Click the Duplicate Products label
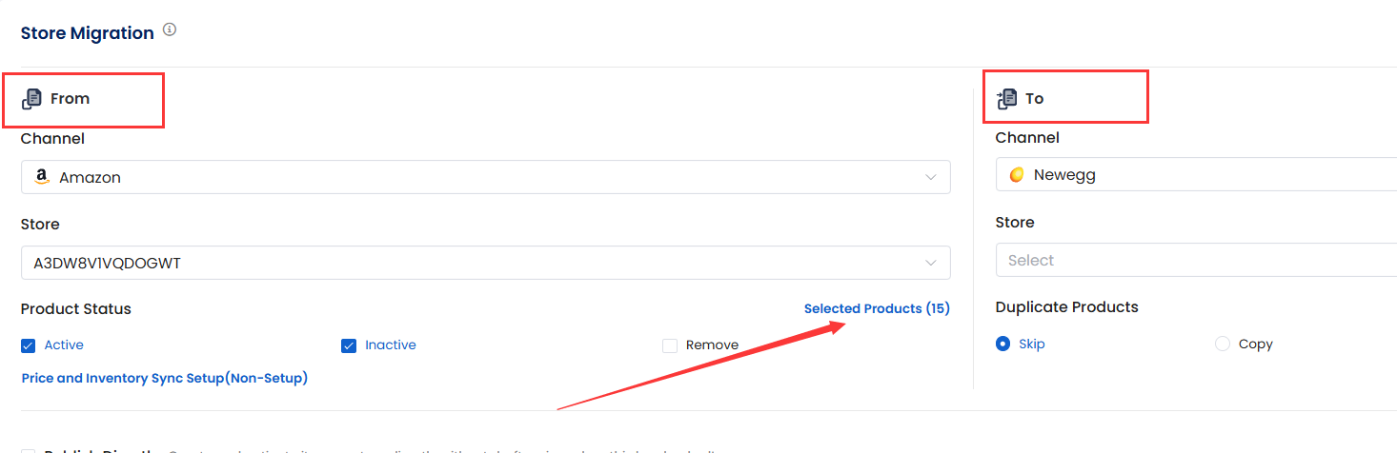Viewport: 1397px width, 453px height. pyautogui.click(x=1067, y=306)
